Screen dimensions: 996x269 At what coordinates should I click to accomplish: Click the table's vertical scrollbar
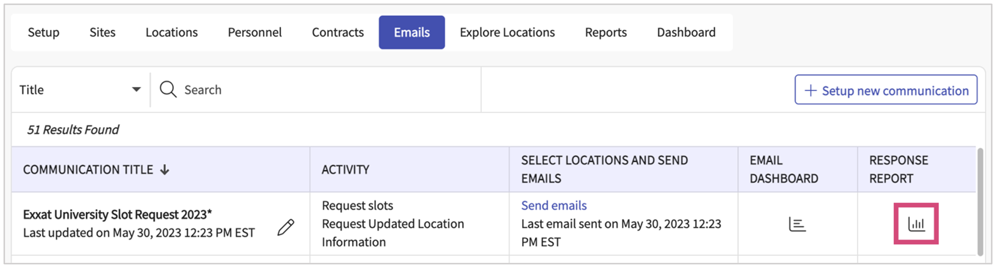point(980,201)
